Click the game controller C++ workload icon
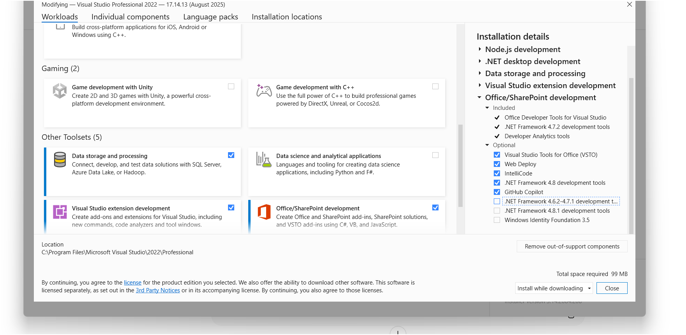The image size is (686, 335). [x=264, y=91]
